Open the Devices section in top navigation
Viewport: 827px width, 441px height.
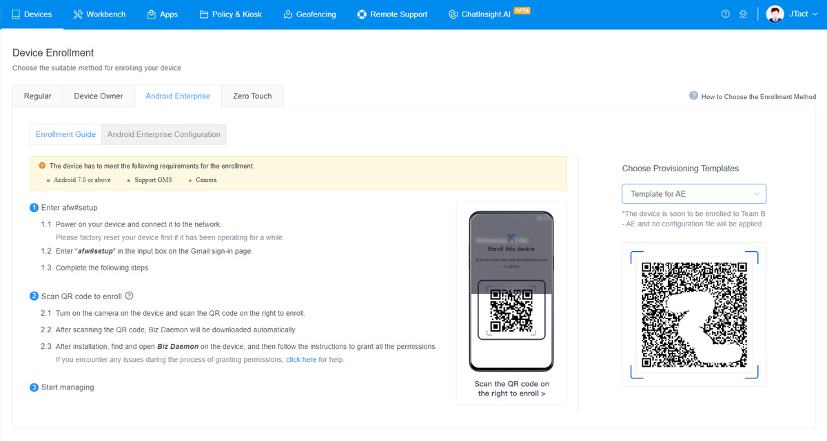click(x=32, y=14)
